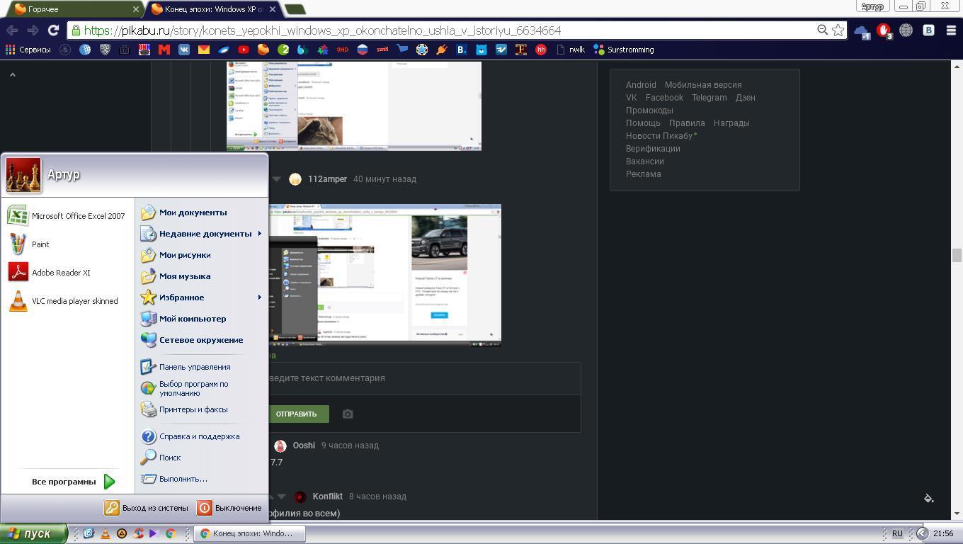
Task: Open Панель управления from Start menu
Action: pyautogui.click(x=194, y=367)
